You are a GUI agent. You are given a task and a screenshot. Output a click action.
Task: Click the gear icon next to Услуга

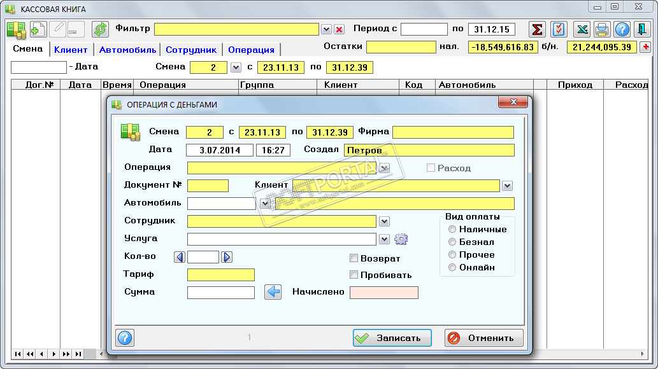point(401,239)
